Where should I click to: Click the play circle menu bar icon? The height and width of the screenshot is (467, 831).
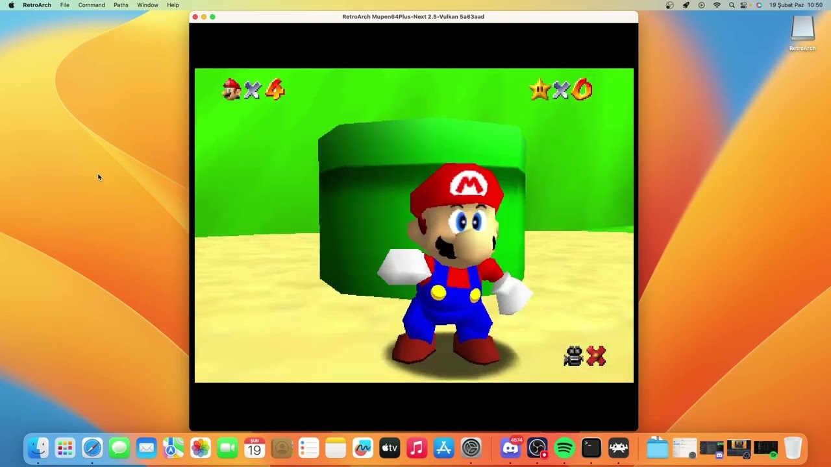pyautogui.click(x=701, y=5)
